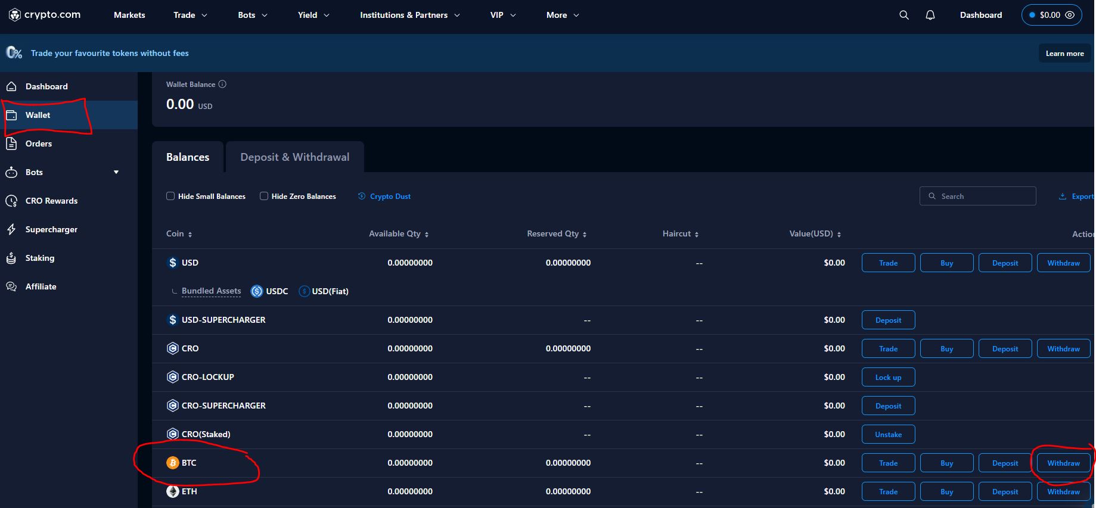This screenshot has height=508, width=1096.
Task: Click the Learn more button
Action: pos(1065,53)
